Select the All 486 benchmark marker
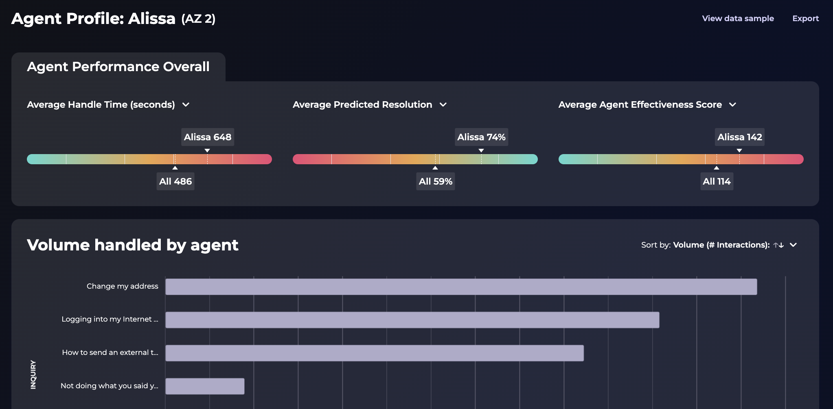Viewport: 833px width, 409px height. pyautogui.click(x=175, y=181)
